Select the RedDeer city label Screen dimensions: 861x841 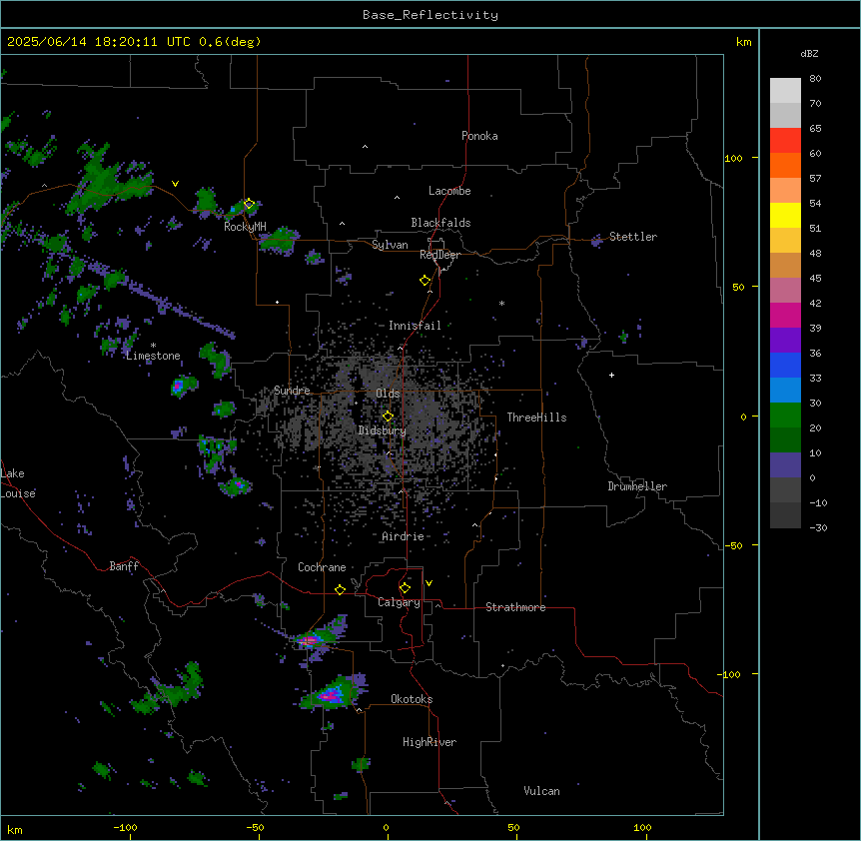439,255
